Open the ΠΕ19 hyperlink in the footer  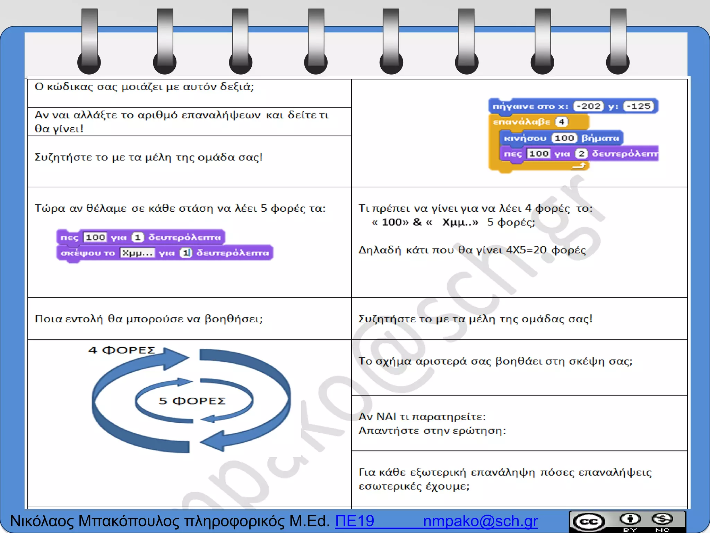[354, 521]
